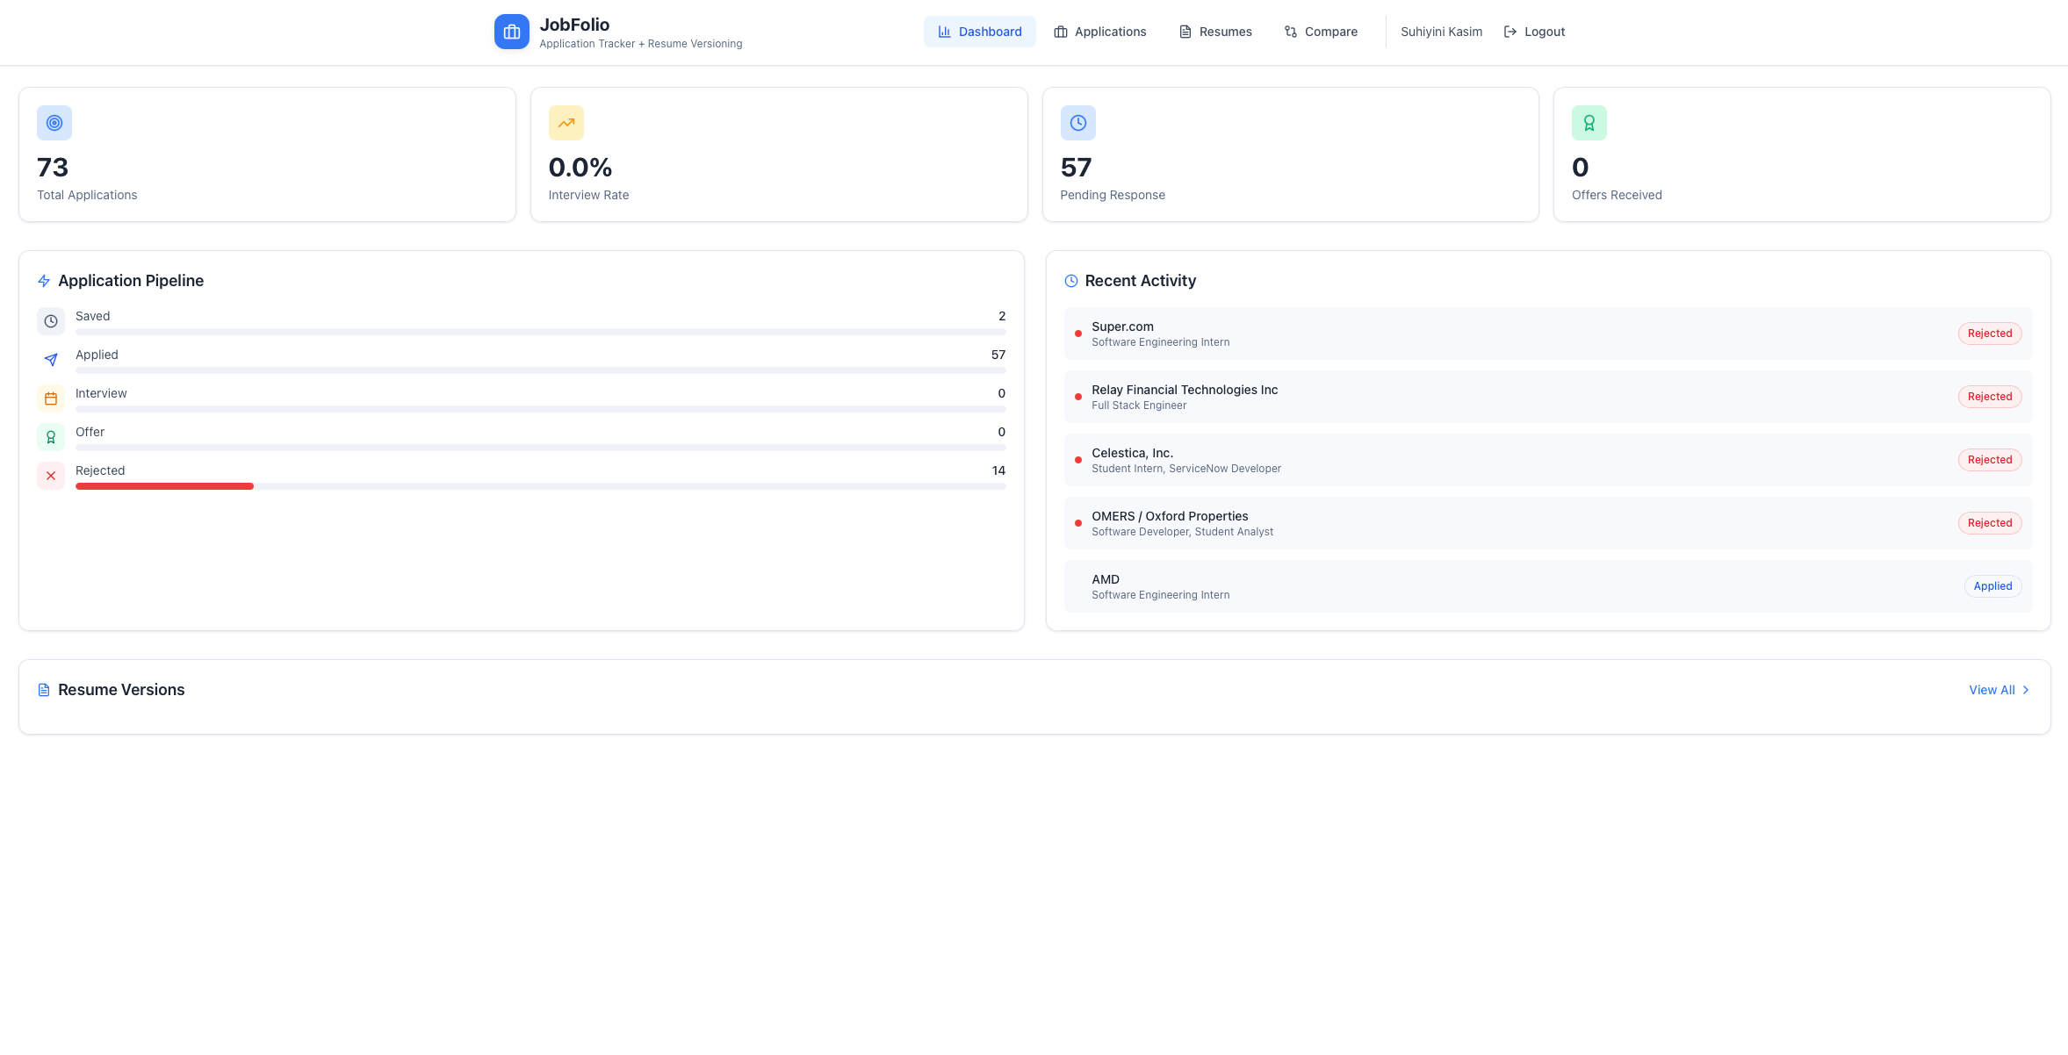
Task: Click the compare branches icon in Compare tab
Action: (x=1291, y=32)
